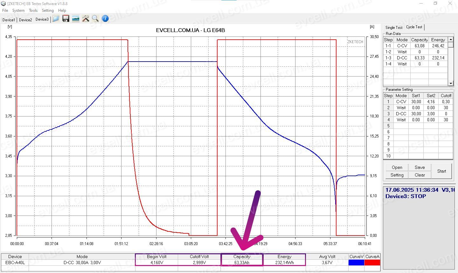Open the blue info icon
The image size is (458, 273).
(105, 19)
